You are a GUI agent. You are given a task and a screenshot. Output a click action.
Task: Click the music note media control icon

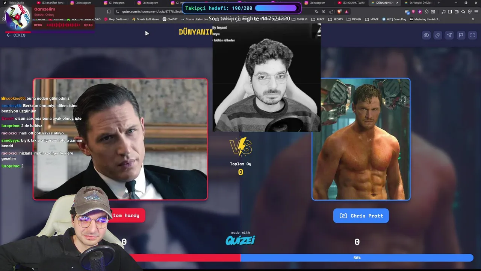[x=444, y=12]
